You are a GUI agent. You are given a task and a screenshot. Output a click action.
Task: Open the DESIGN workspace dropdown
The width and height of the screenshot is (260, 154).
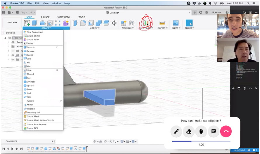tap(12, 23)
